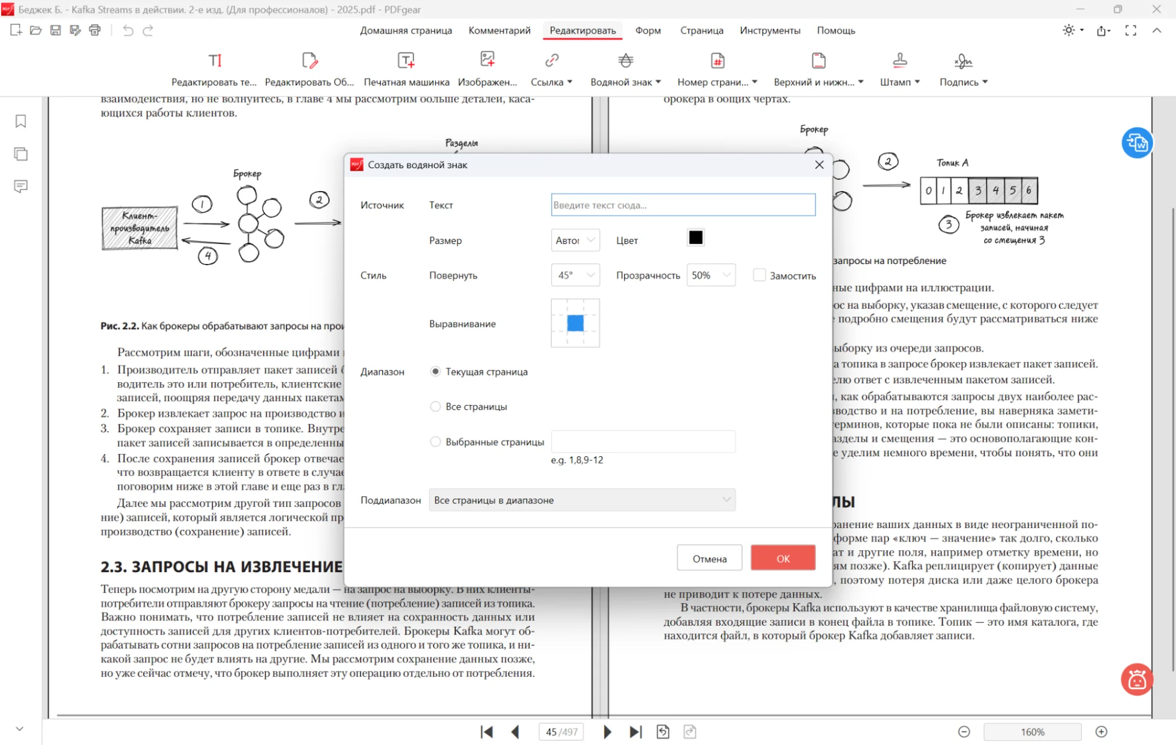Click the zoom in plus icon
This screenshot has width=1176, height=745.
pyautogui.click(x=1101, y=731)
